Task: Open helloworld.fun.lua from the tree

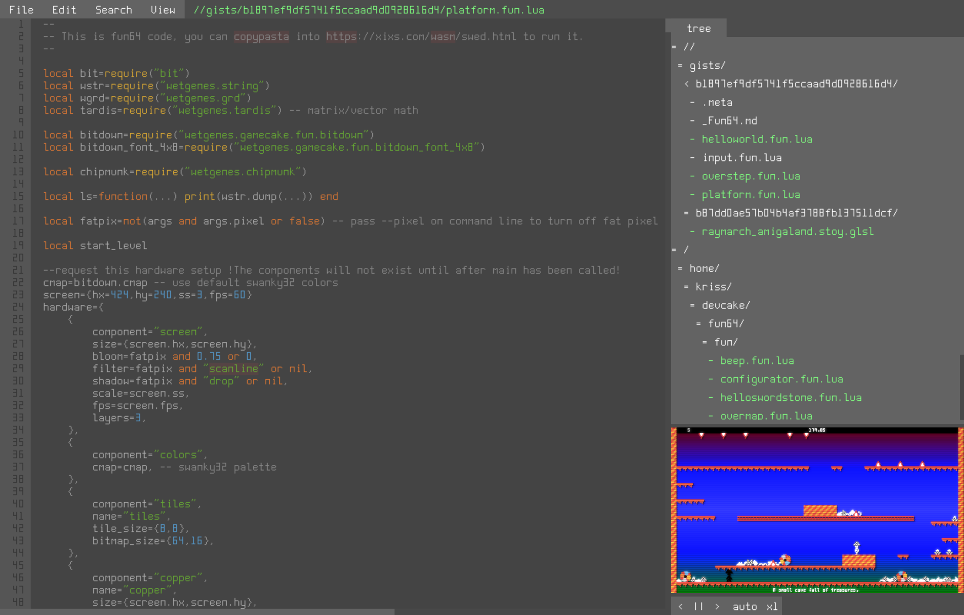Action: pos(757,139)
